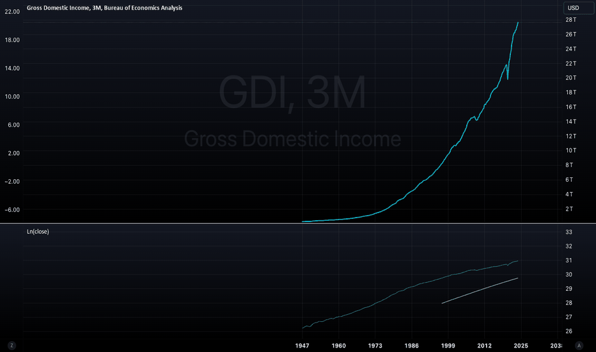Select the white trend line in lower pane
This screenshot has height=352, width=596.
480,291
